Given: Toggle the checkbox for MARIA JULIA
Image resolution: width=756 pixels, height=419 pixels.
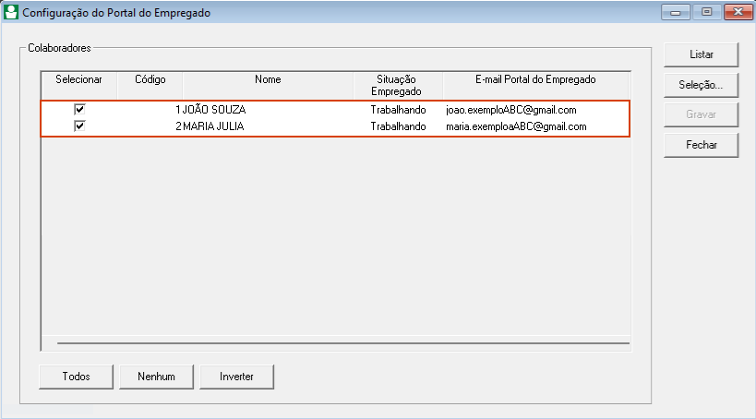Looking at the screenshot, I should click(x=79, y=126).
